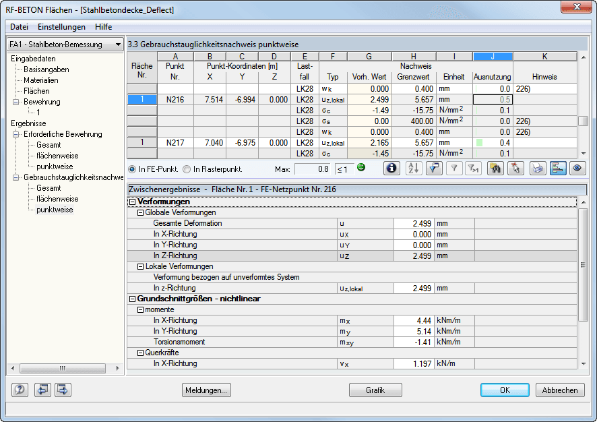Screen dimensions: 597x422
Task: Select flächenweise under Gebrauchstauglichkeitsnachweis
Action: pyautogui.click(x=57, y=199)
